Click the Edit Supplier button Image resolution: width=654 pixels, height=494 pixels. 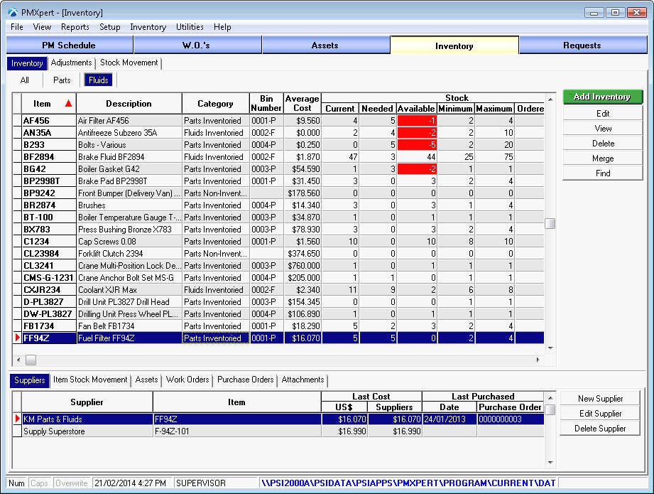click(x=600, y=414)
